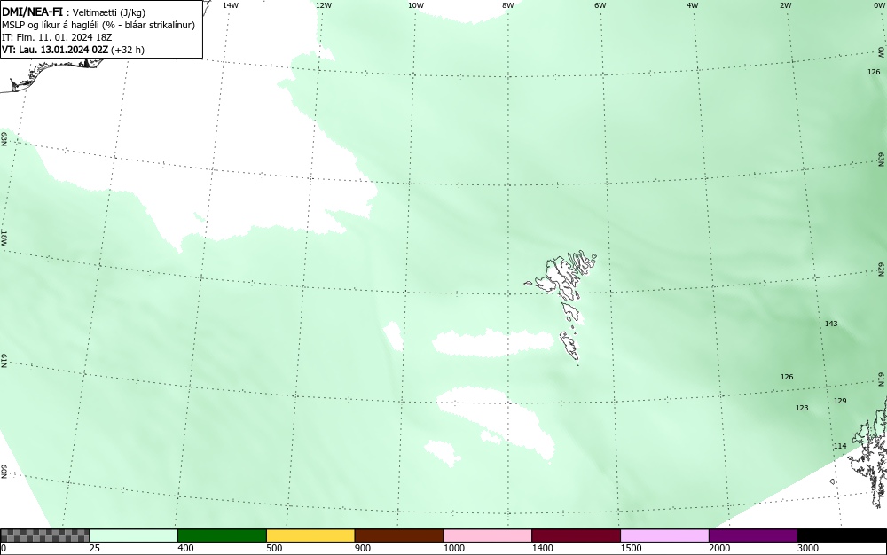Click the legend value "25"

(x=96, y=548)
